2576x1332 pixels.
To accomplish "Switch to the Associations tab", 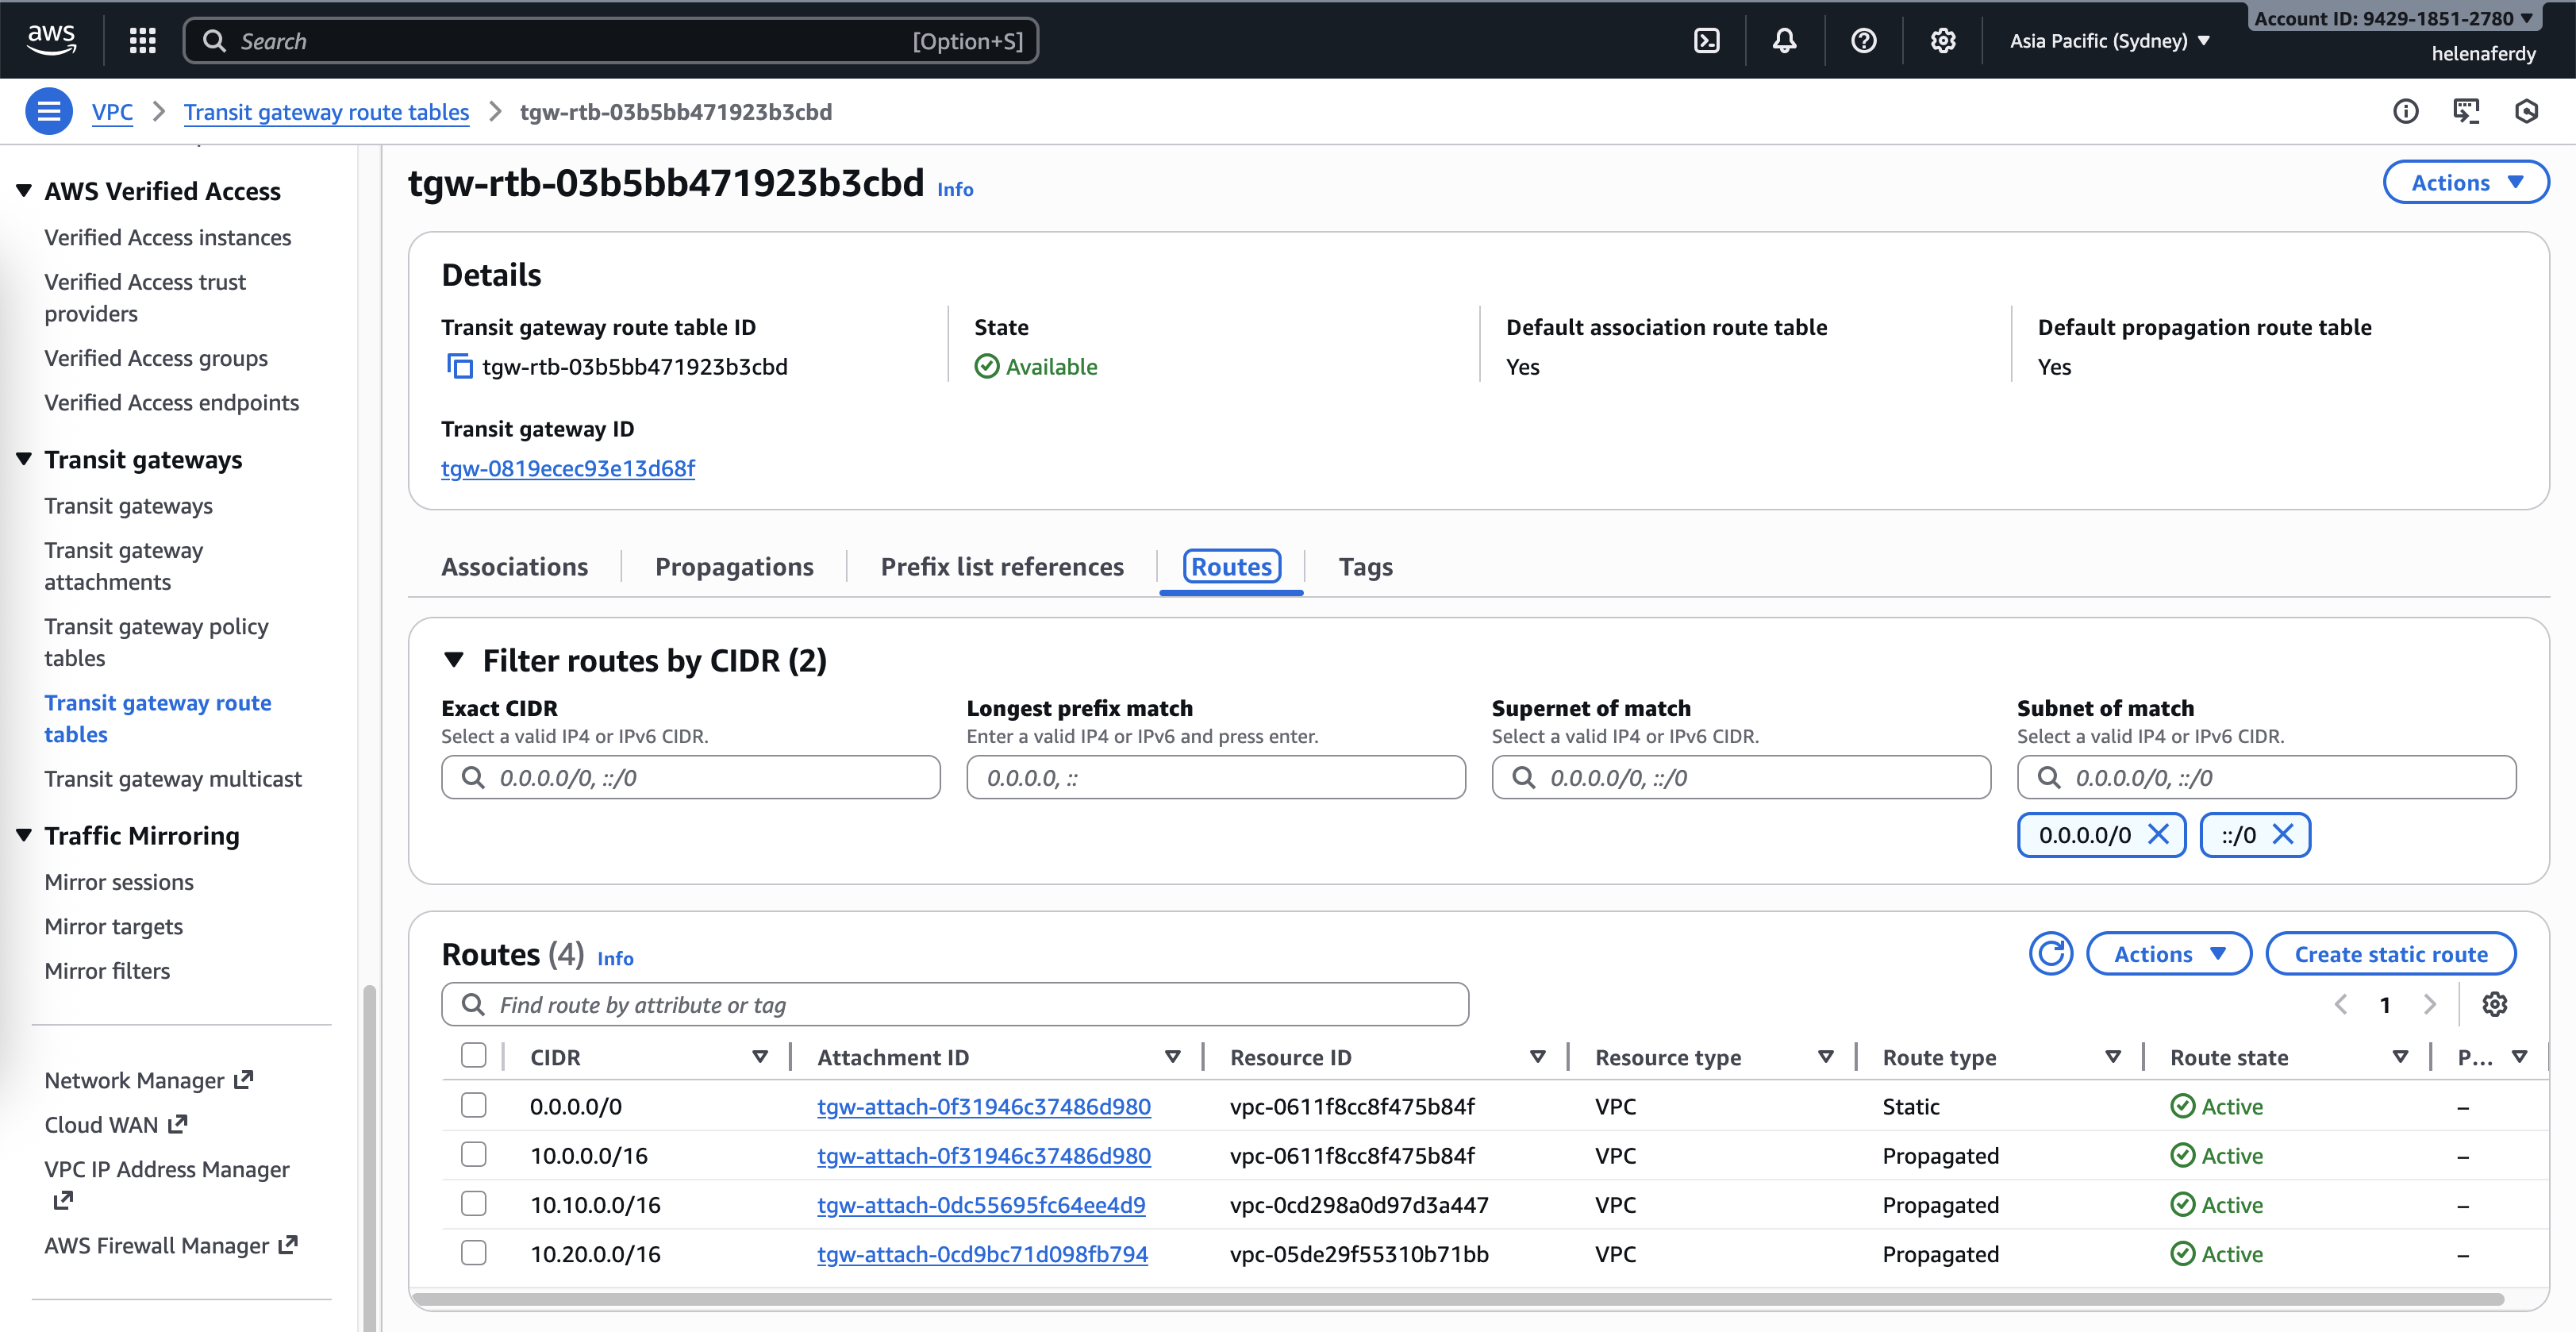I will 514,567.
